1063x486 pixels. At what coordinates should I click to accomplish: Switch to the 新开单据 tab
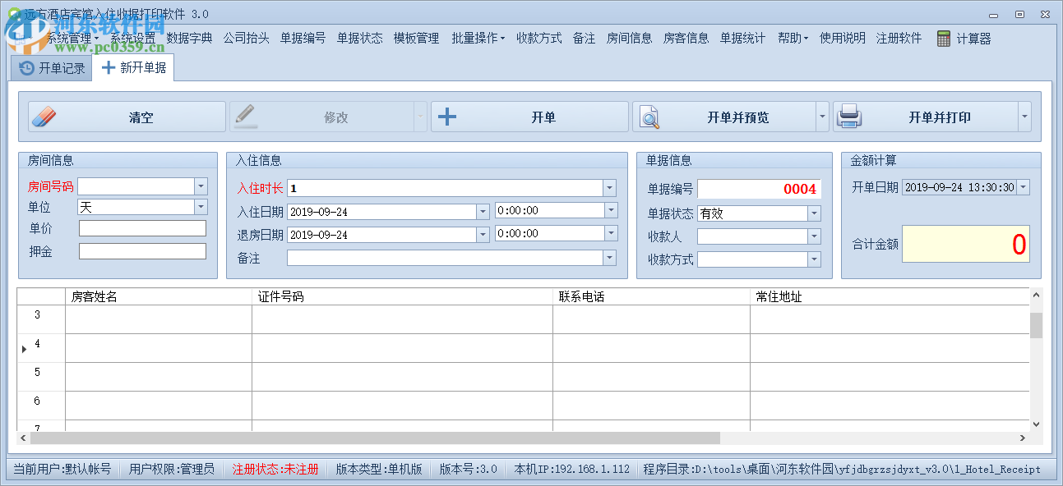pyautogui.click(x=133, y=67)
